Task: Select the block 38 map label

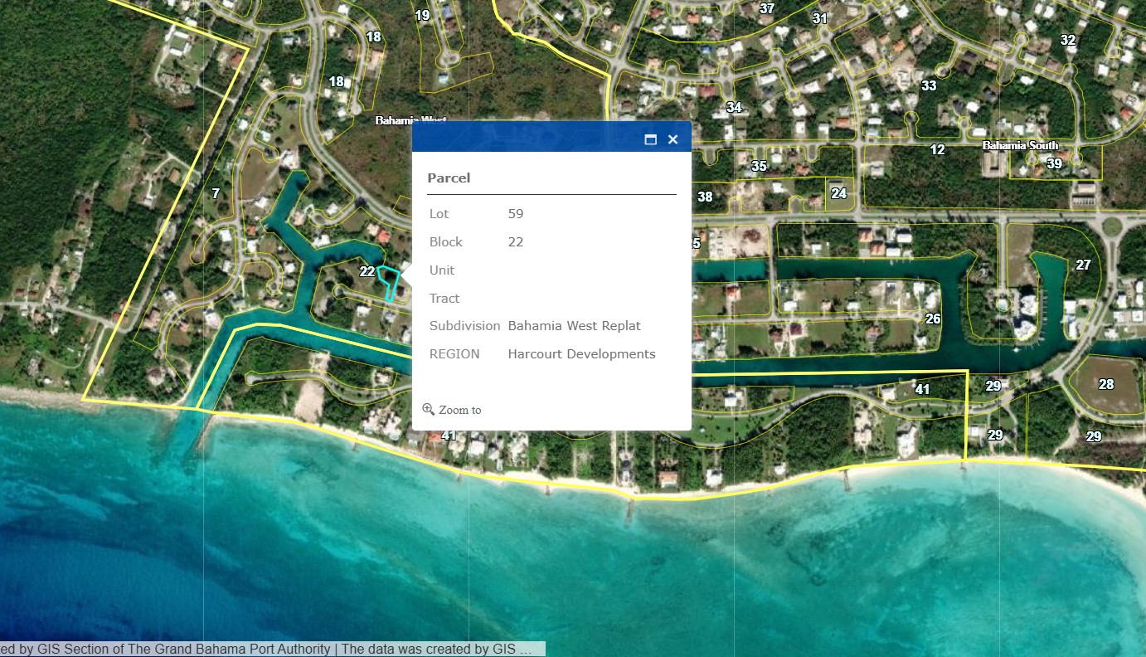Action: 705,197
